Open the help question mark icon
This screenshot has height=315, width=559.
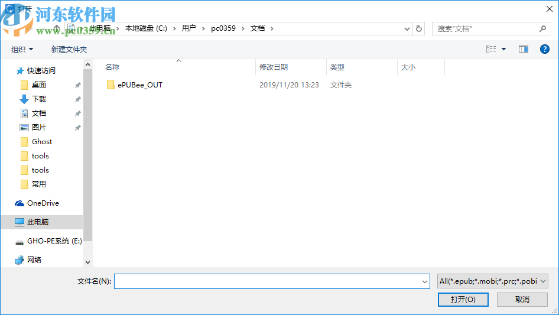point(544,49)
